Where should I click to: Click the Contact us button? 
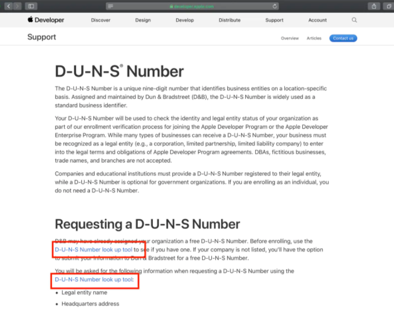[343, 38]
